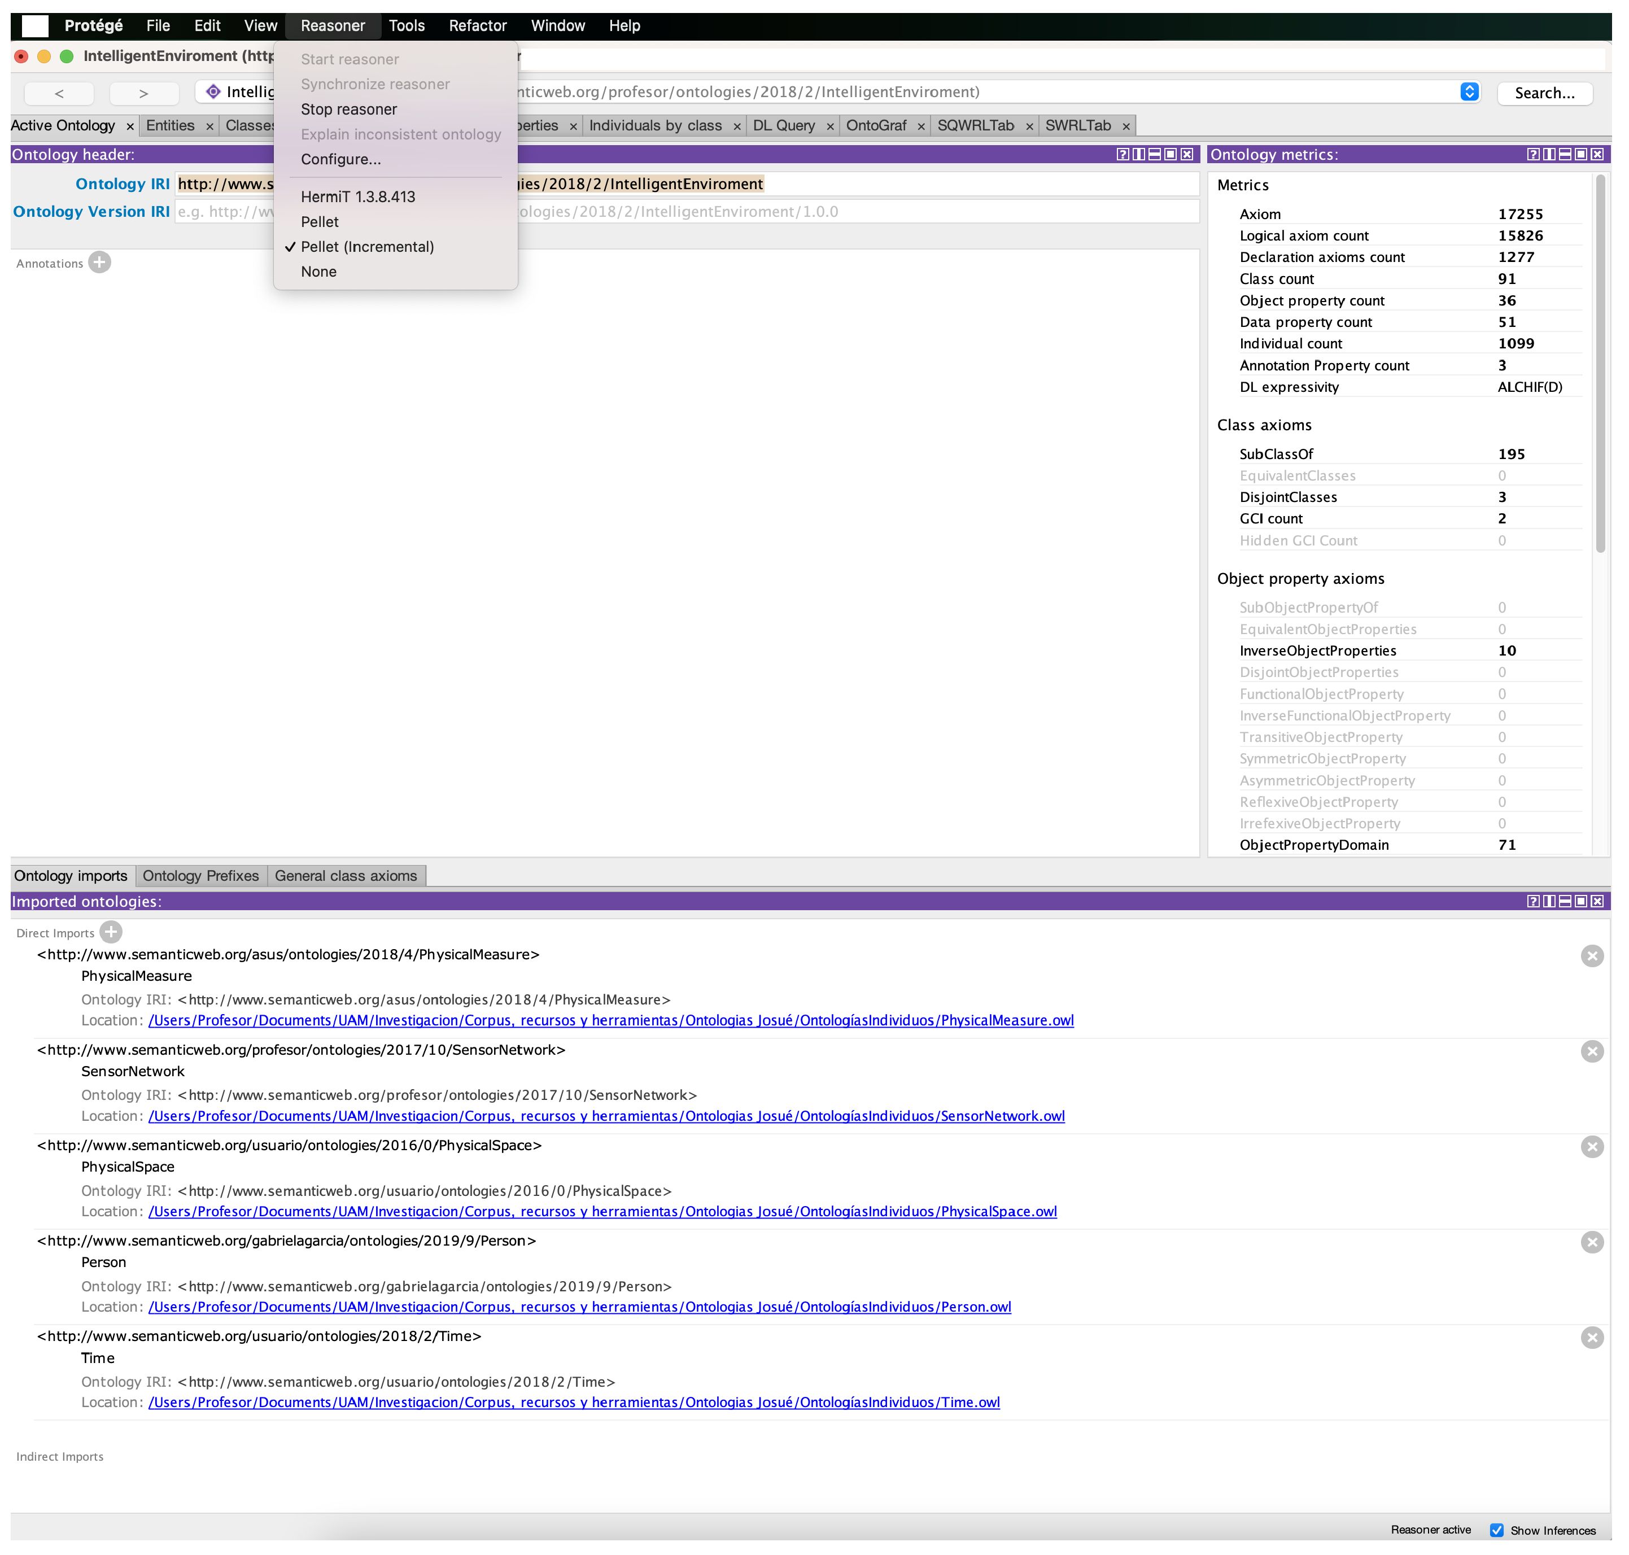Close the DL Query tab
The height and width of the screenshot is (1555, 1629).
(x=830, y=126)
